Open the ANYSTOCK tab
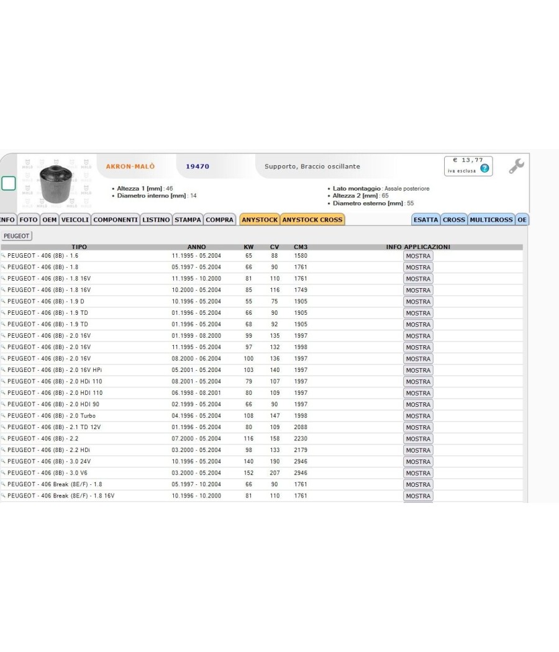This screenshot has height=652, width=559. pos(260,220)
